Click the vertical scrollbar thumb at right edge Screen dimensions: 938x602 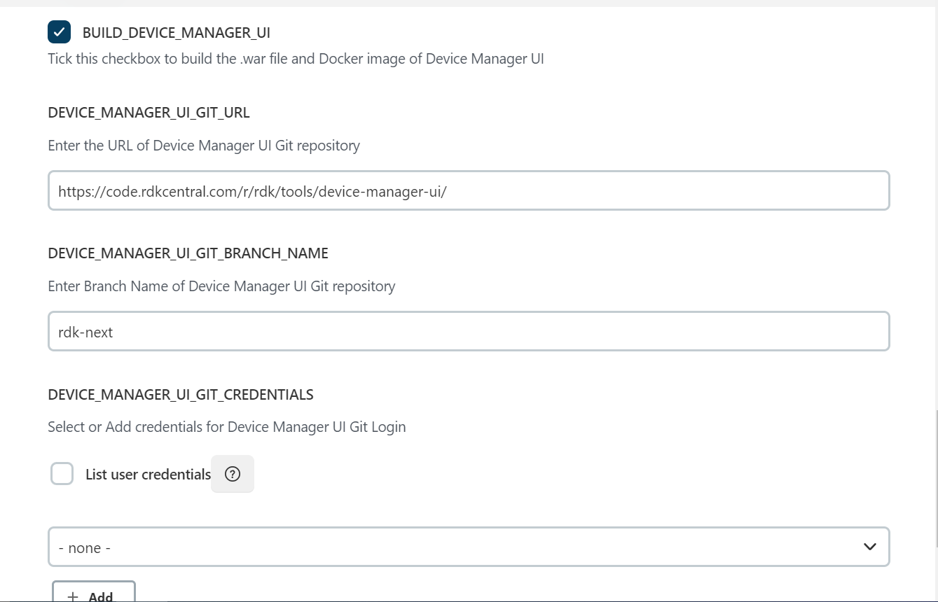(x=936, y=479)
